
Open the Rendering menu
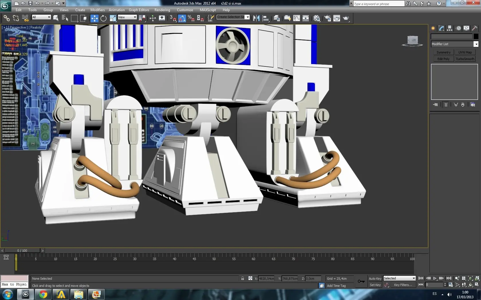[x=162, y=10]
